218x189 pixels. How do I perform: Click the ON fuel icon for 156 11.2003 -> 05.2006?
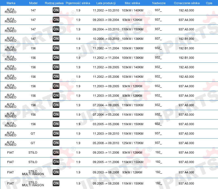[x=56, y=95]
